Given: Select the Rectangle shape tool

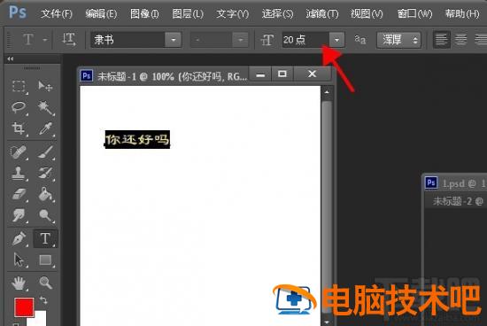Looking at the screenshot, I should [45, 260].
